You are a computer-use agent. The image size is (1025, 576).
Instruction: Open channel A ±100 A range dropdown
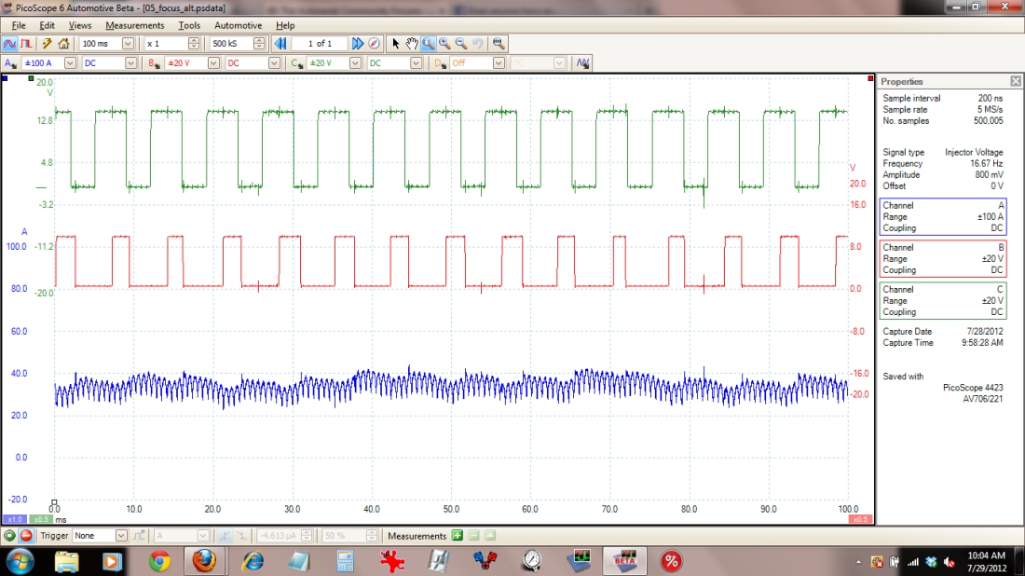[x=70, y=63]
